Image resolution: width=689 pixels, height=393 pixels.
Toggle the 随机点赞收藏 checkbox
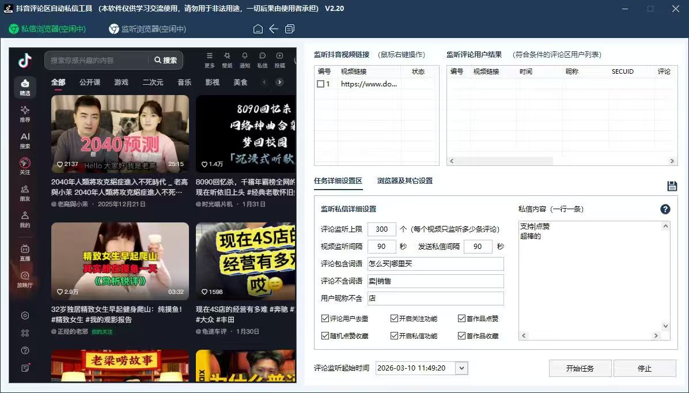tap(325, 336)
